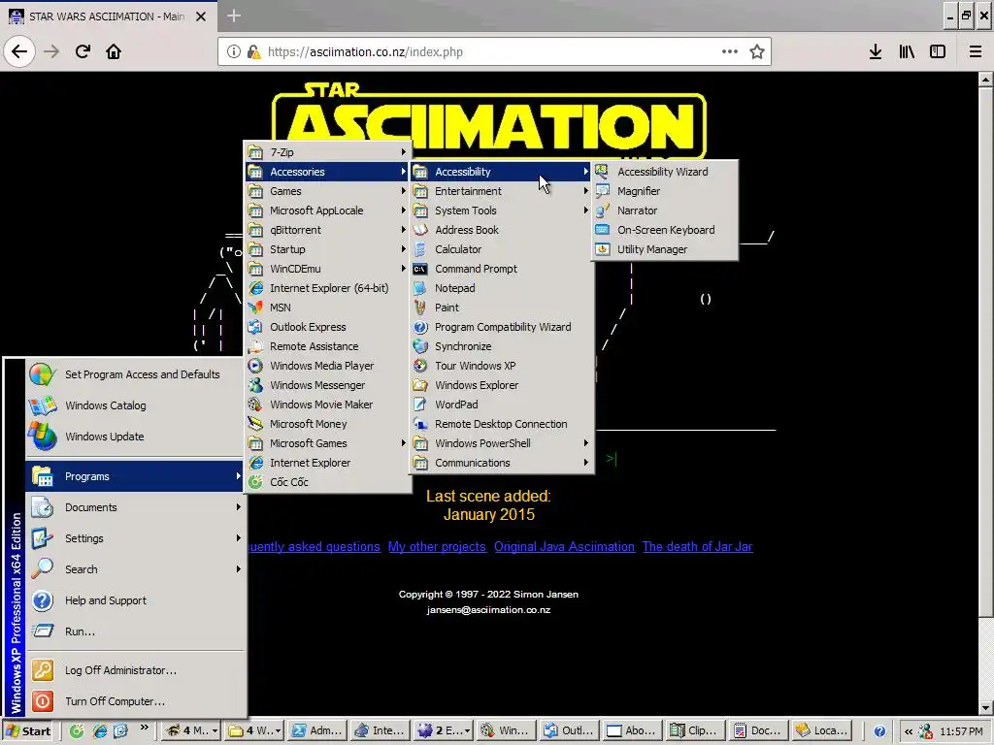Viewport: 994px width, 745px height.
Task: Expand the System Tools submenu
Action: [x=502, y=211]
